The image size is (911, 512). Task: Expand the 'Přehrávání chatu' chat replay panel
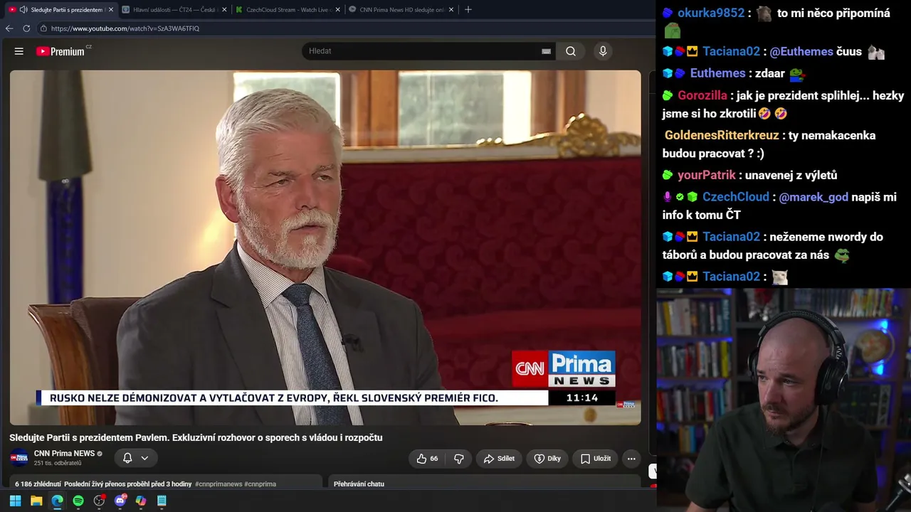tap(359, 484)
